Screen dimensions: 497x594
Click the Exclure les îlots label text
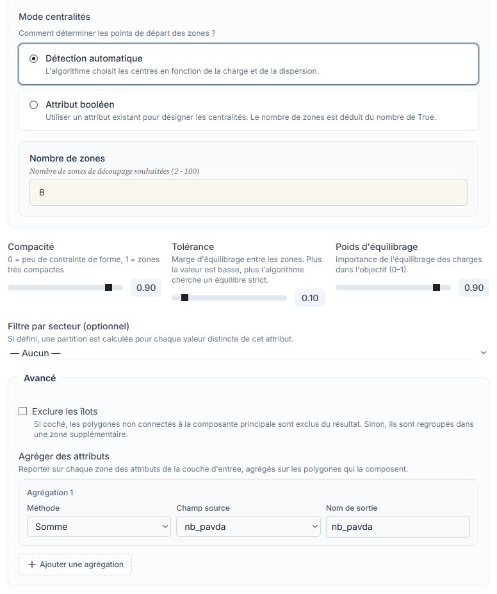pos(65,411)
